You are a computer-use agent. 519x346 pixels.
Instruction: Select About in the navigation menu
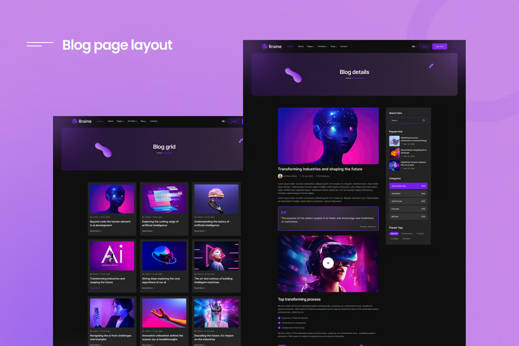click(x=300, y=46)
